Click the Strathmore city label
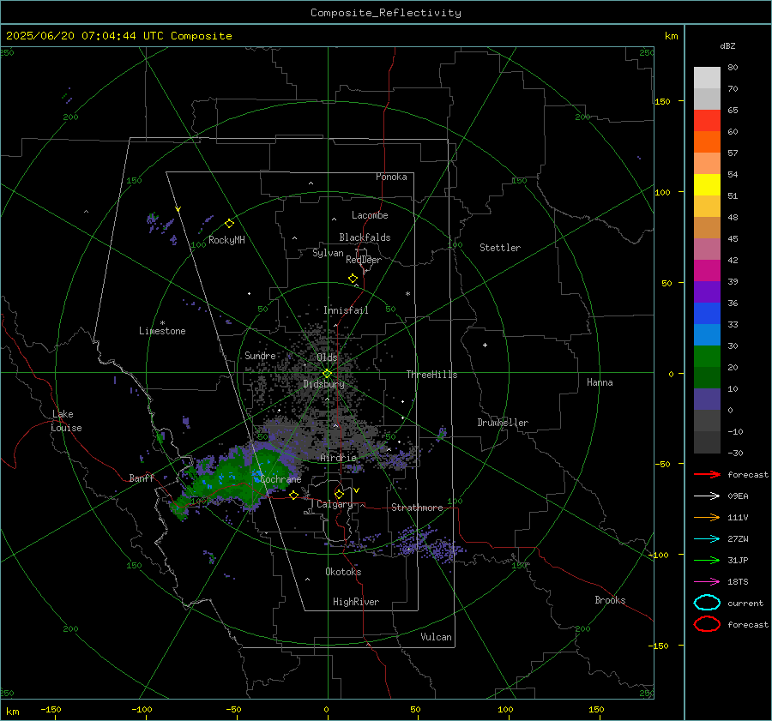 click(x=417, y=508)
